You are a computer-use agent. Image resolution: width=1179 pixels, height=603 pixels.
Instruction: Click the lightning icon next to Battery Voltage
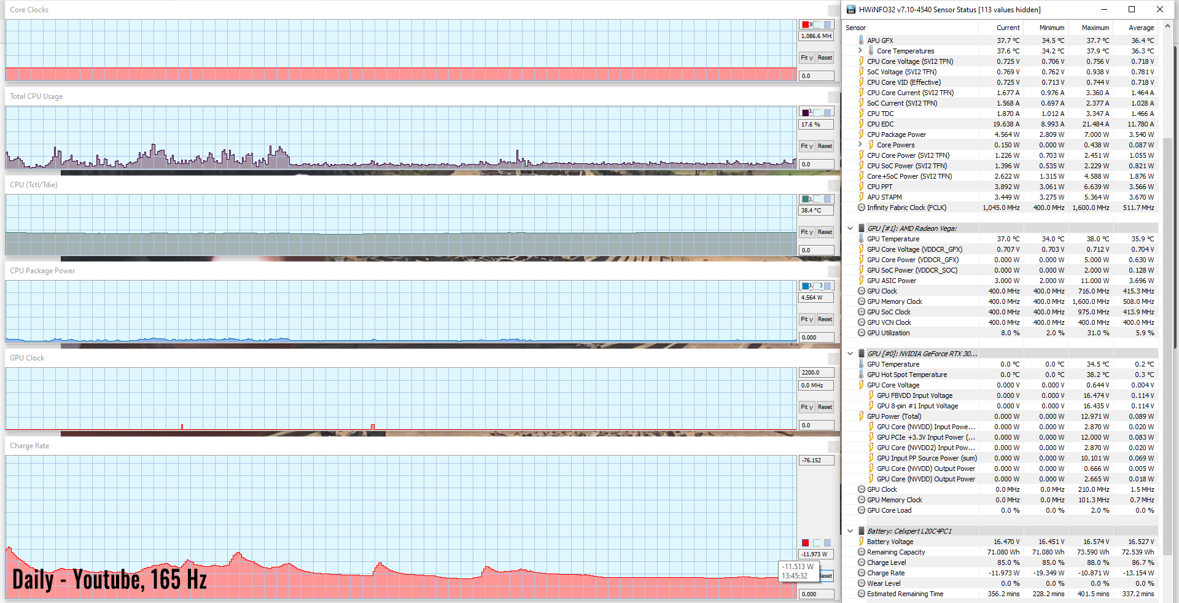861,542
